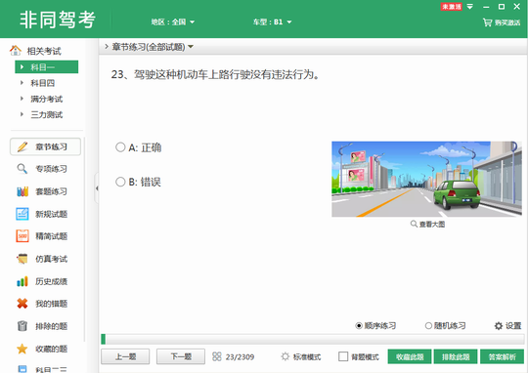Click the 相关考试 heading
The width and height of the screenshot is (528, 373).
[44, 51]
